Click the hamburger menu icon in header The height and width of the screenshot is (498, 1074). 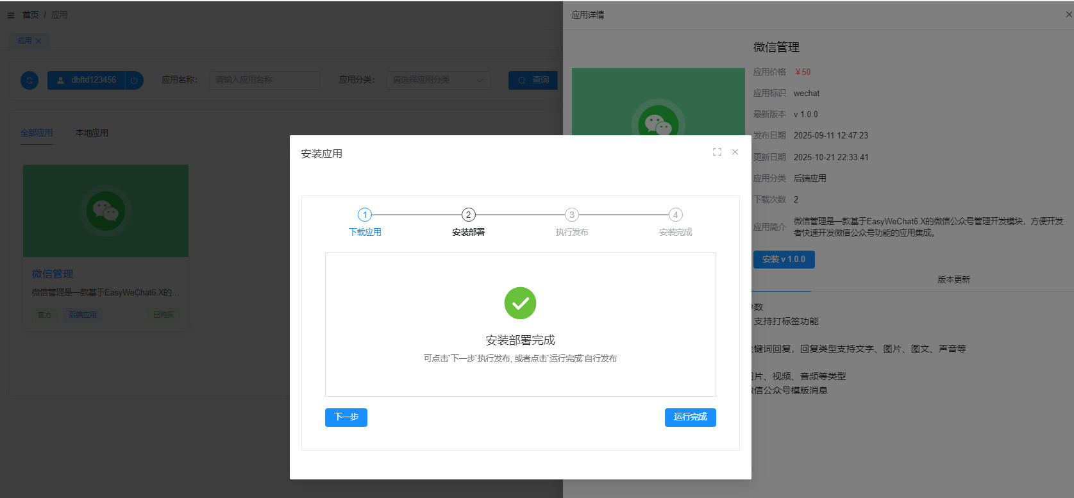(x=11, y=15)
